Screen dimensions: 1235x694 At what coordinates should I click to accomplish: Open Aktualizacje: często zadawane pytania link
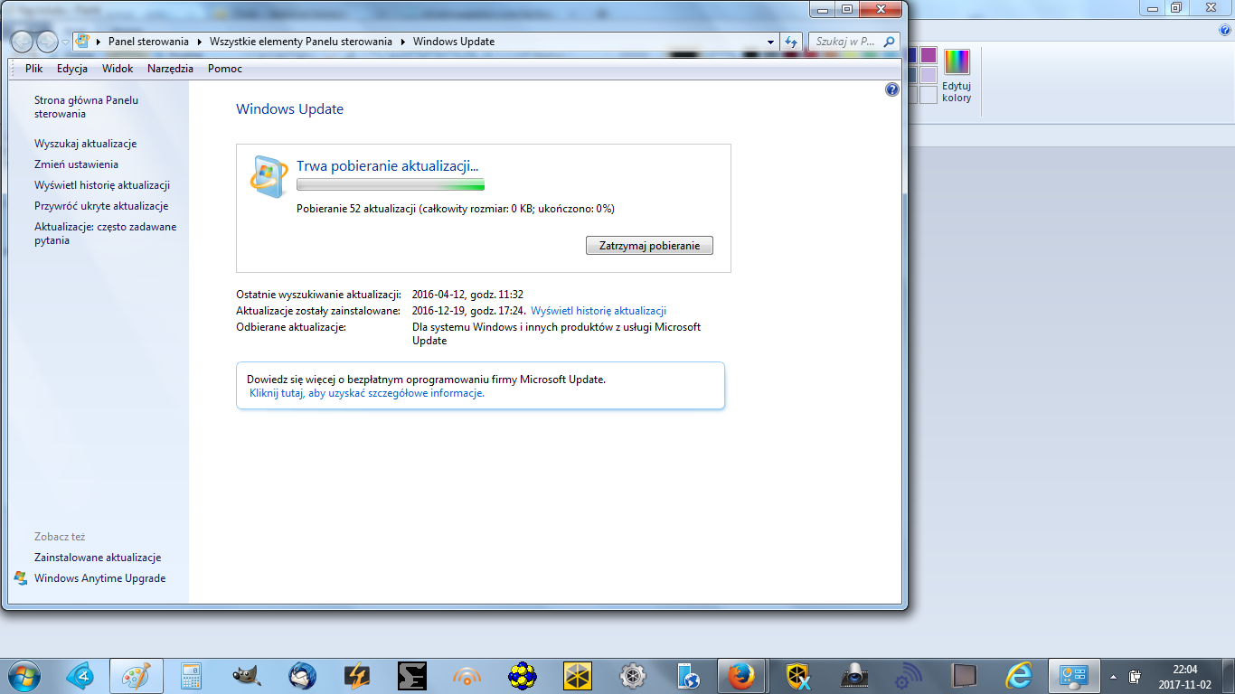click(106, 233)
